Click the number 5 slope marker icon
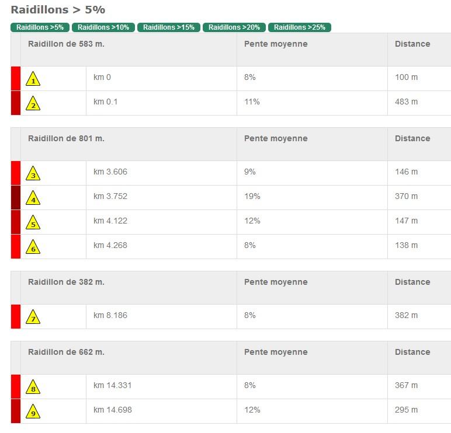Viewport: 451px width, 433px height. tap(33, 222)
